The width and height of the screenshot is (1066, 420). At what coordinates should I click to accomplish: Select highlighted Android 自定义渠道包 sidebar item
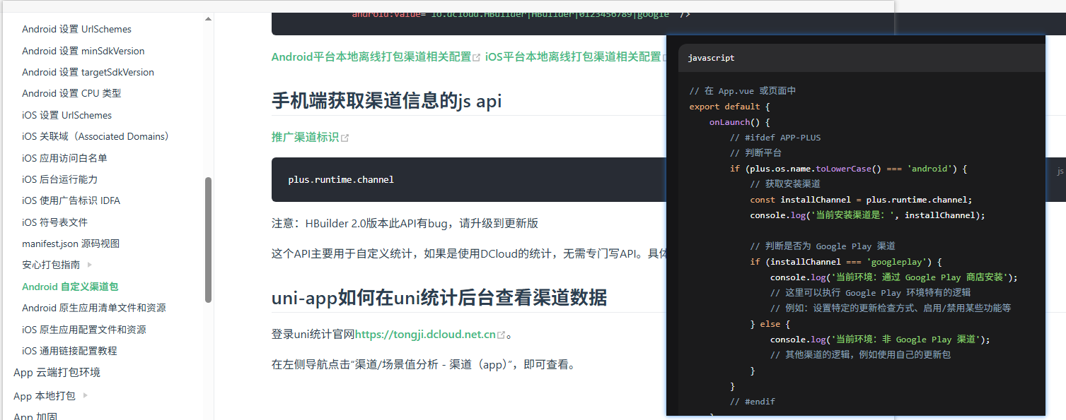point(70,287)
